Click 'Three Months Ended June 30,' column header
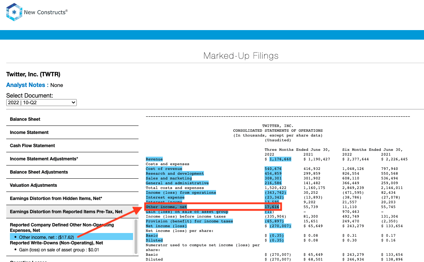 pyautogui.click(x=297, y=150)
